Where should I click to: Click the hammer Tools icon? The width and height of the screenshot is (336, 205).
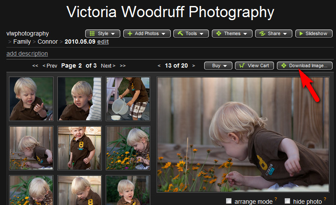pos(181,33)
